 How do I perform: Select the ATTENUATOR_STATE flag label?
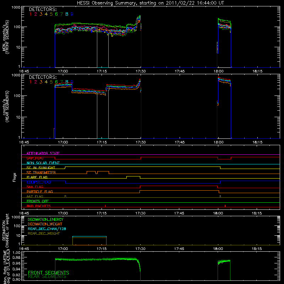[x=43, y=153]
